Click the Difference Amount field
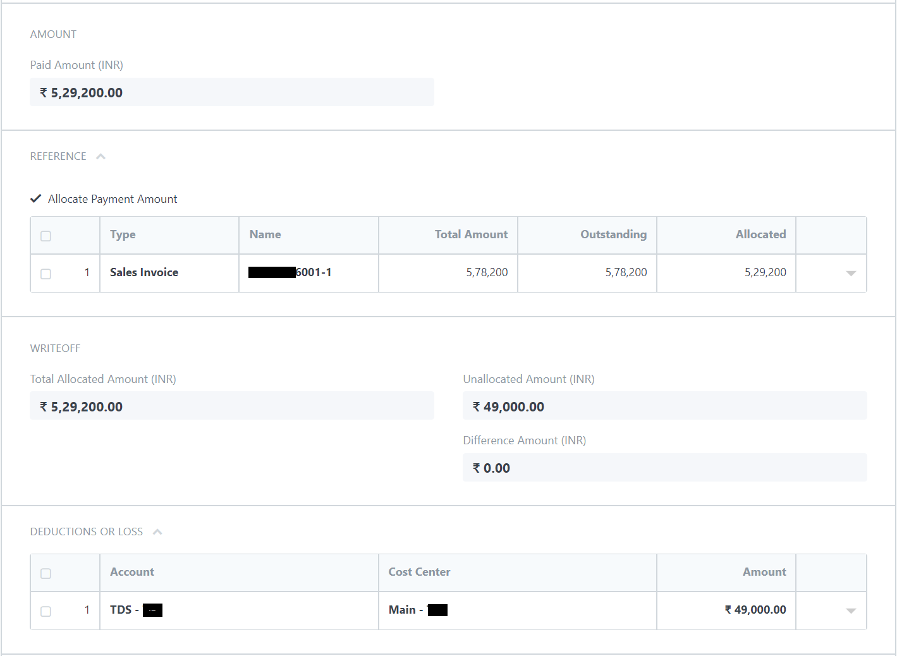 click(x=664, y=467)
